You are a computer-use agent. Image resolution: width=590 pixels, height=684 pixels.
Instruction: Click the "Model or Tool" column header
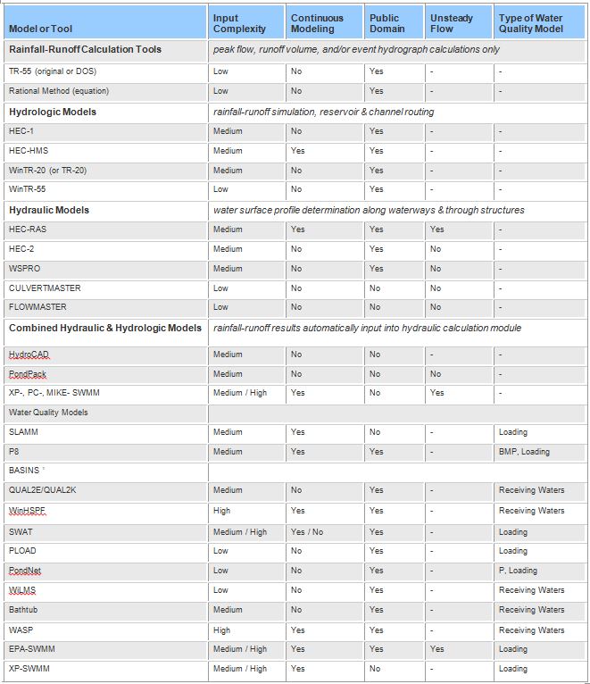[x=39, y=29]
